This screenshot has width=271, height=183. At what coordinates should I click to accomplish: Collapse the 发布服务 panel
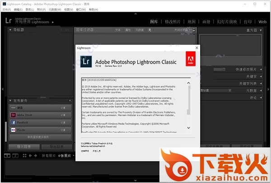pos(11,101)
